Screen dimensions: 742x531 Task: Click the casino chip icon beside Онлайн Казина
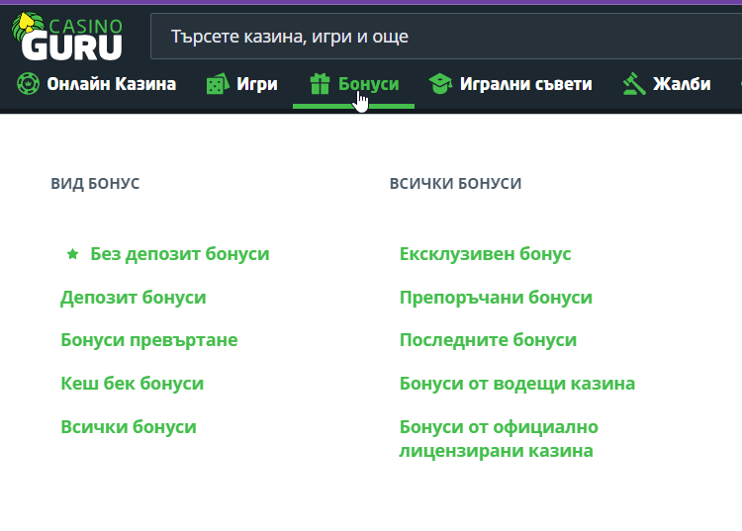point(28,84)
